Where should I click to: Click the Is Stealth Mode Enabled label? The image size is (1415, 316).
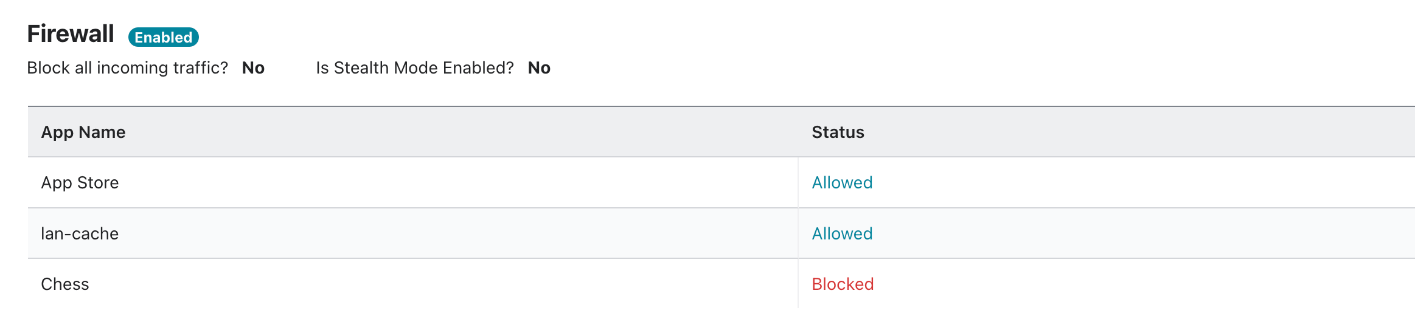[x=415, y=67]
